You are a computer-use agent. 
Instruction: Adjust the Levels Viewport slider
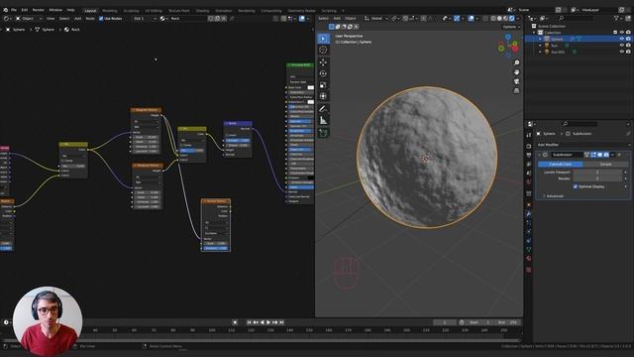point(597,172)
